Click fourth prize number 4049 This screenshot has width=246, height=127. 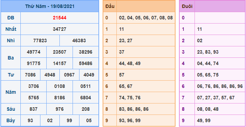tap(89, 75)
